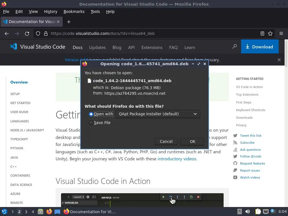Click the Visual Studio Code logo
The height and width of the screenshot is (216, 288).
pos(38,47)
